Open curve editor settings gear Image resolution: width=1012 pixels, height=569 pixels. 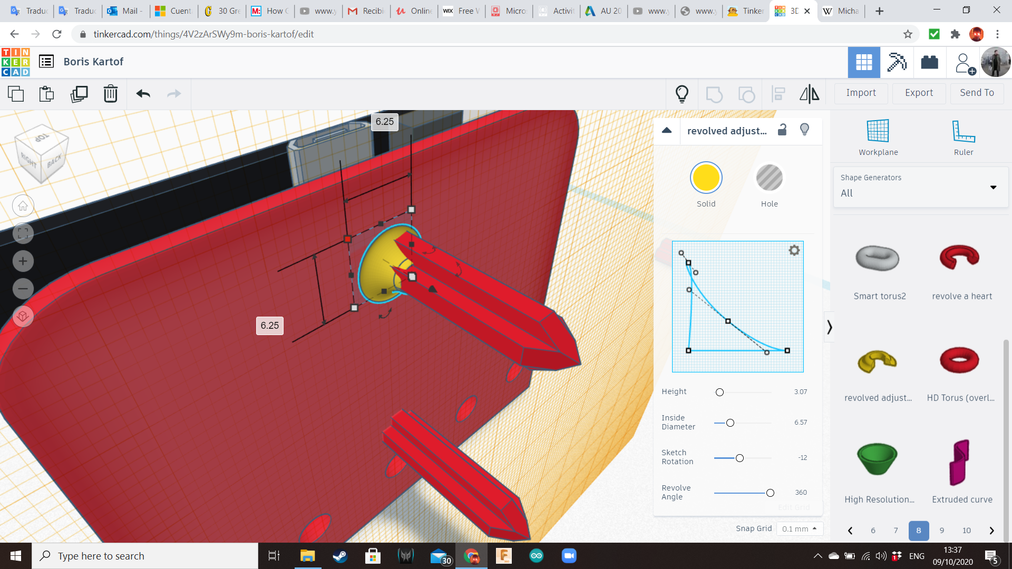(x=794, y=250)
